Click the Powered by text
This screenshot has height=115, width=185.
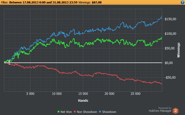(165, 108)
